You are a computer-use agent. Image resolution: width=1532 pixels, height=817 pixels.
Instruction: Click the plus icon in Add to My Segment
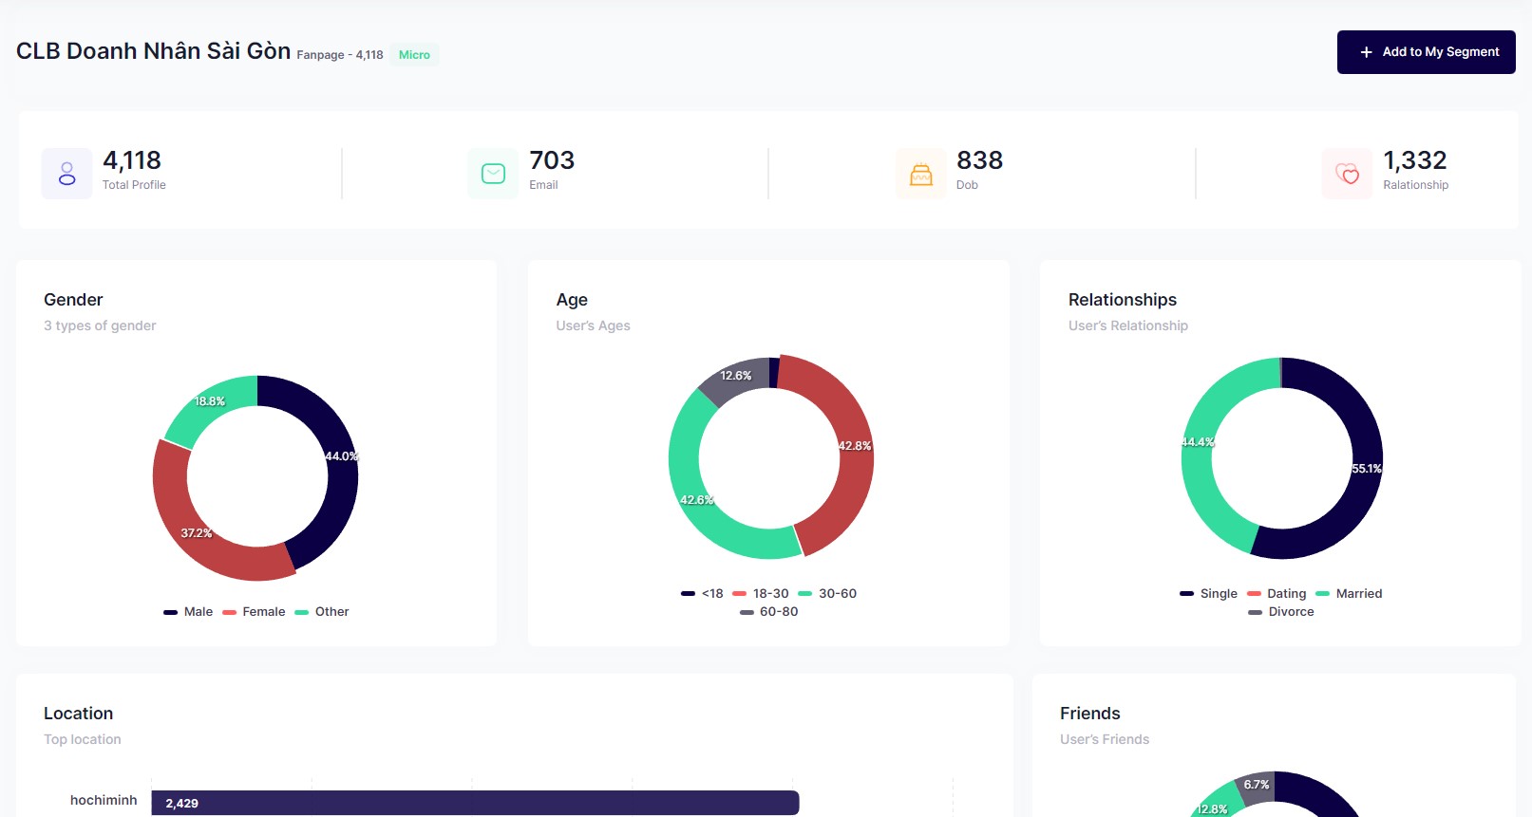click(1366, 52)
